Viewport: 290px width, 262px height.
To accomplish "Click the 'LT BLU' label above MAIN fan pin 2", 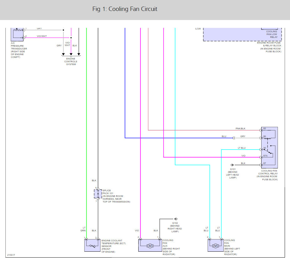I will point(206,229).
